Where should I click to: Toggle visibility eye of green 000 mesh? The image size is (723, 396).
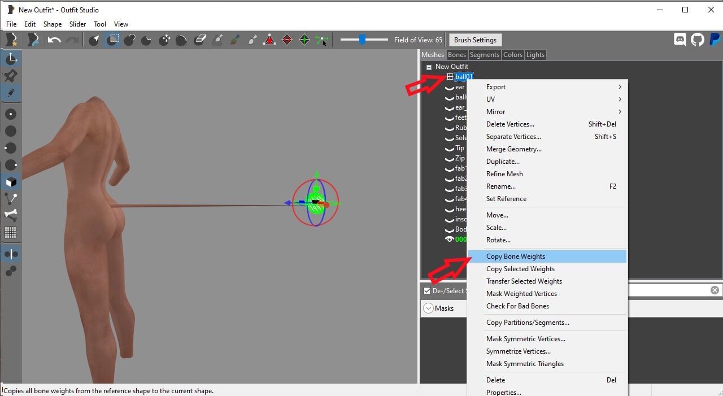point(450,240)
